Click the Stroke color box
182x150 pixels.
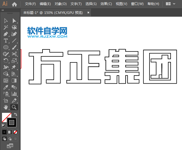tap(12, 122)
